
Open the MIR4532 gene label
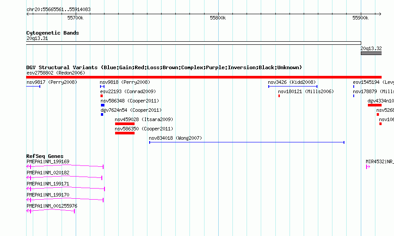(380, 161)
